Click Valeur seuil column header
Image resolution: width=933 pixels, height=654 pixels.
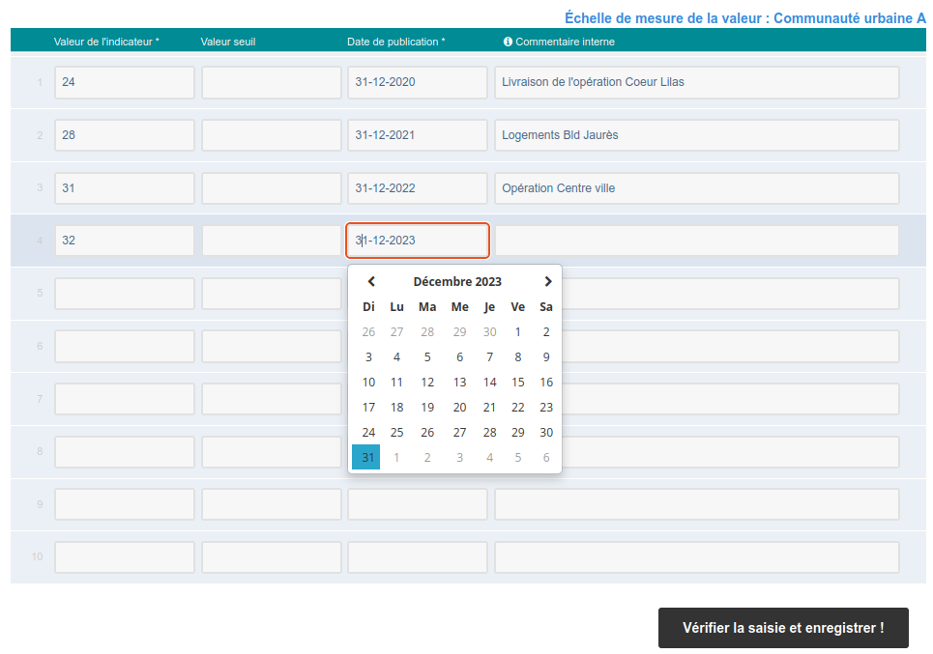click(x=228, y=42)
